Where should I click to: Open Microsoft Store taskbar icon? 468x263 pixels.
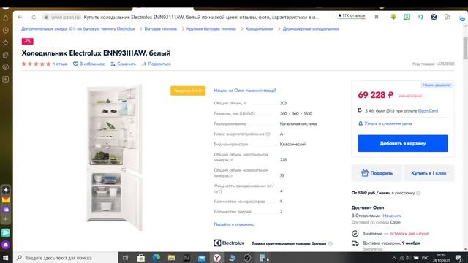(141, 258)
